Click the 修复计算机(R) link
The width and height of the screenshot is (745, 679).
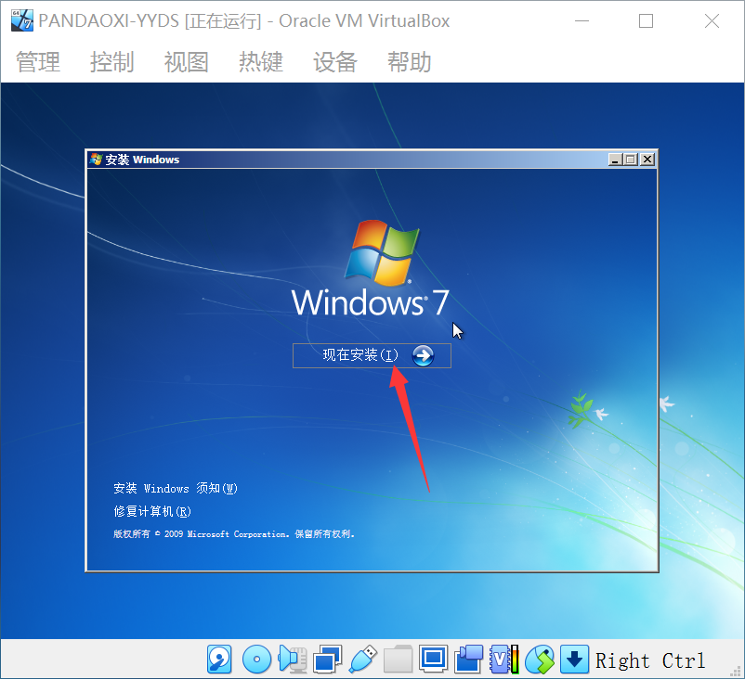[x=152, y=511]
